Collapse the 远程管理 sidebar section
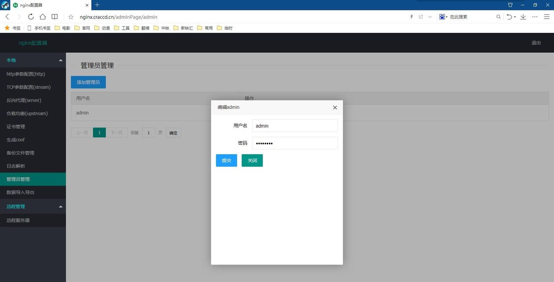The image size is (554, 282). (61, 207)
